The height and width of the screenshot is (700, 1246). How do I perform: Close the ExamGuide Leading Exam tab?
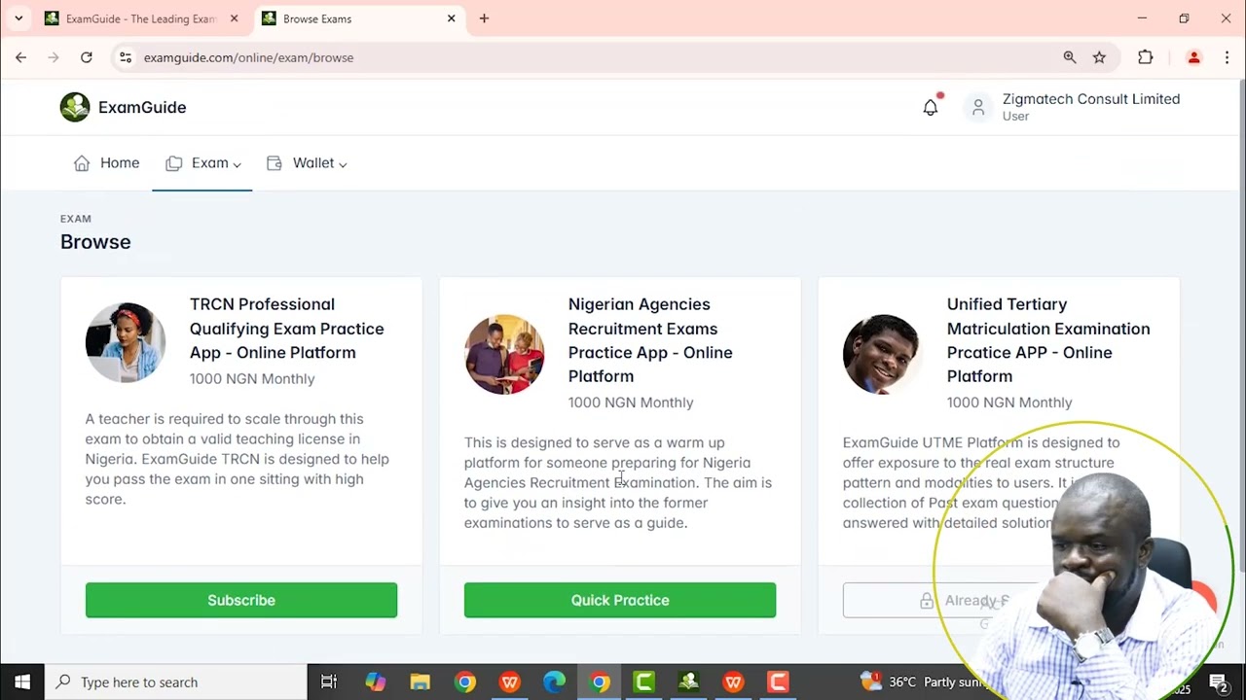pos(234,18)
